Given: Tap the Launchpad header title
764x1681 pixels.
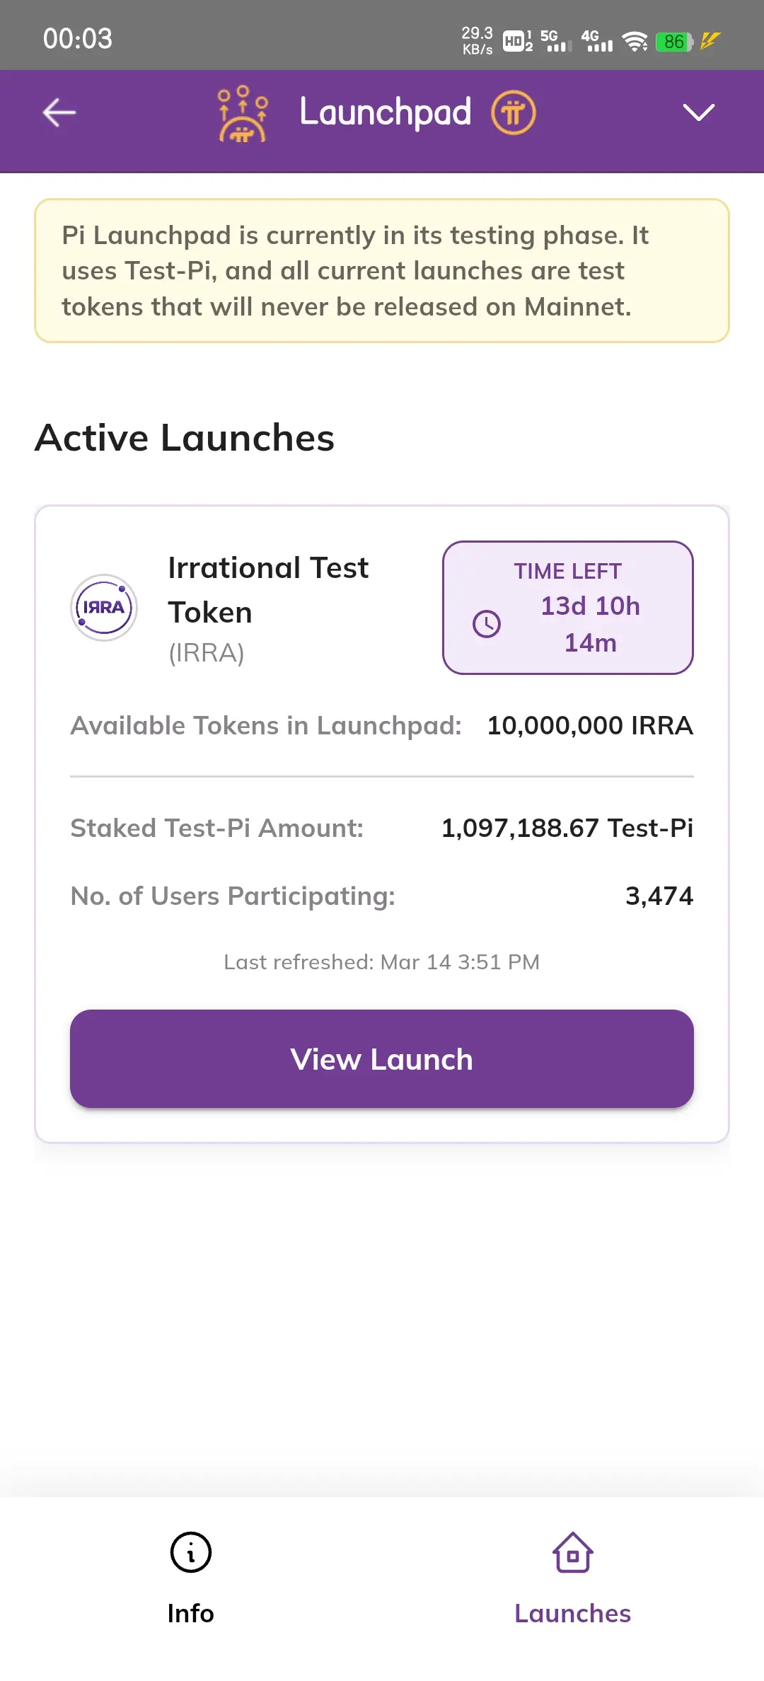Looking at the screenshot, I should (385, 112).
